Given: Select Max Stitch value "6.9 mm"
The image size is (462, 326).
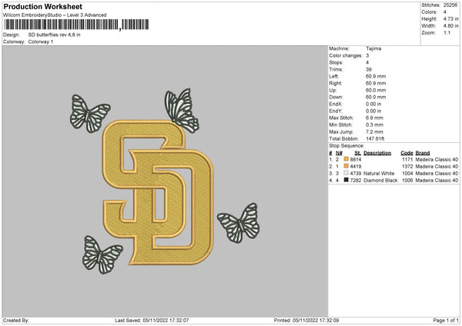Looking at the screenshot, I should tap(374, 118).
